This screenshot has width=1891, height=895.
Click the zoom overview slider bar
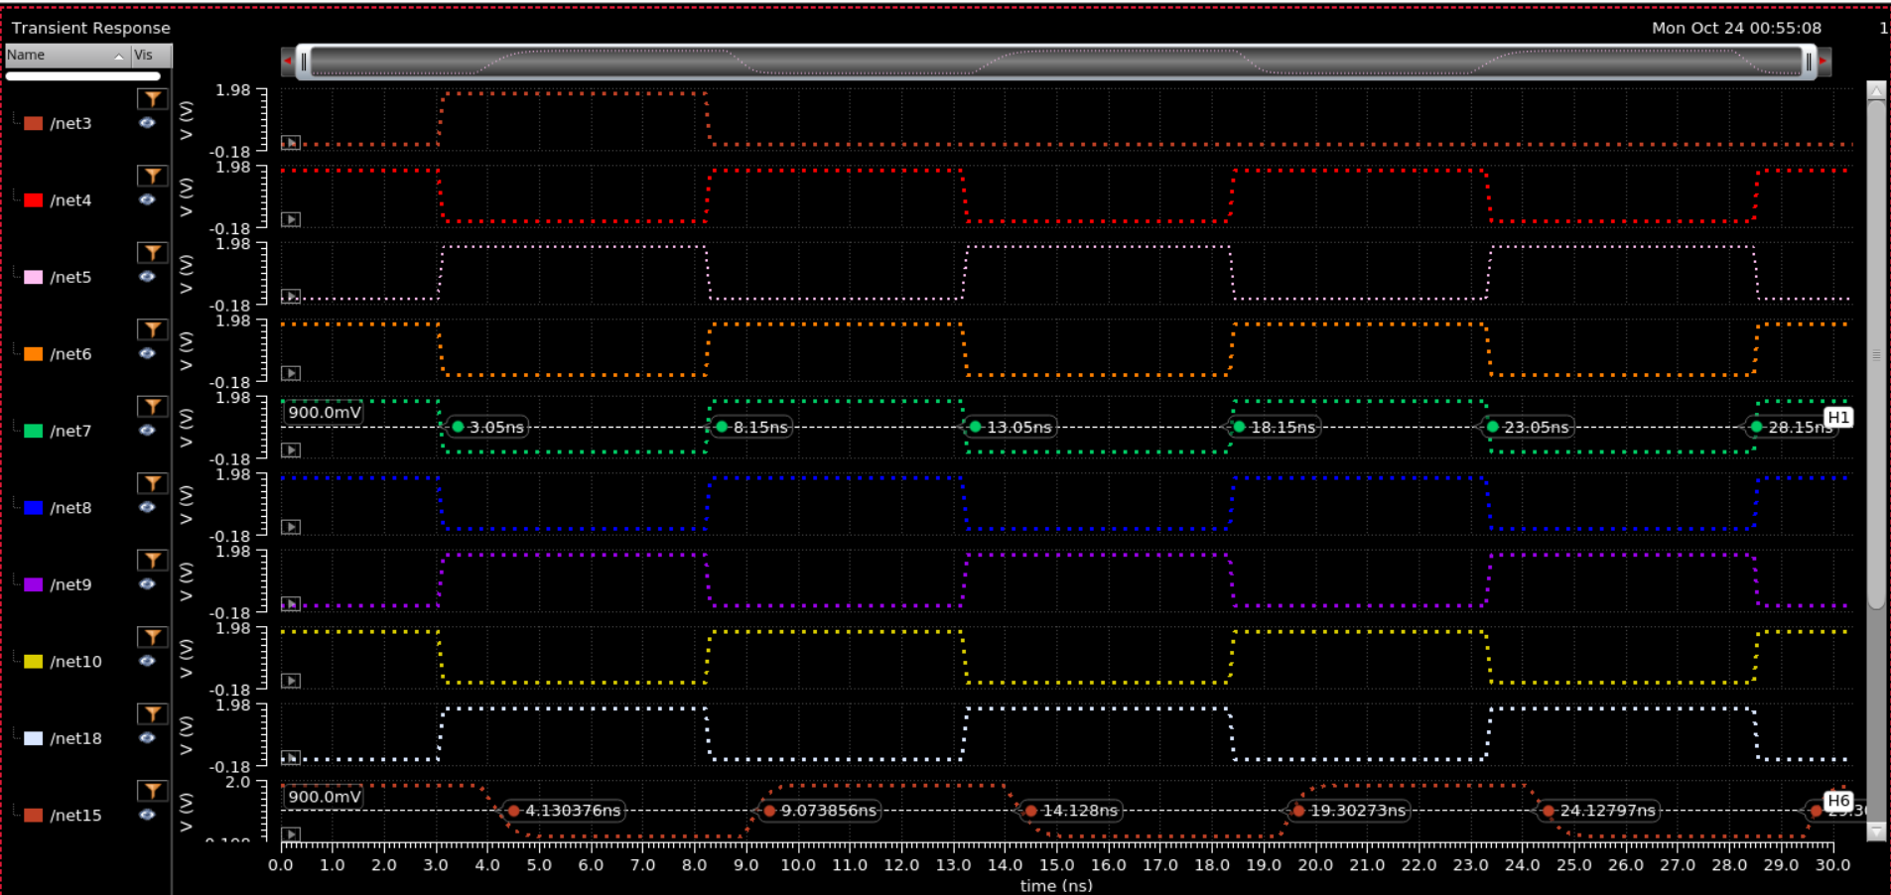coord(1056,62)
